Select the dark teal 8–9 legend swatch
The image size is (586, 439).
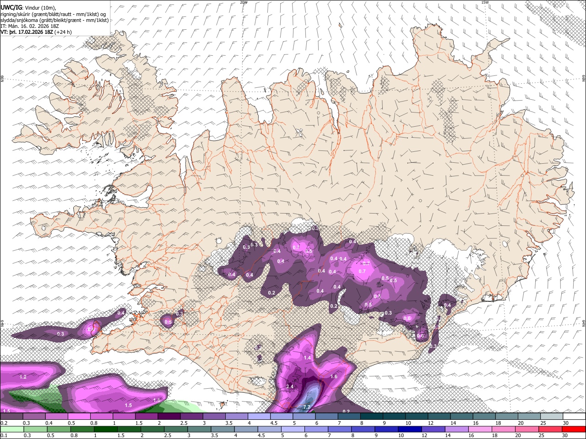click(x=371, y=417)
